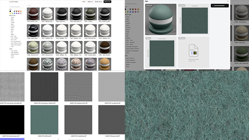Pick the blue color filter swatch in catalog page
Screen dimensions: 249x140
click(x=14, y=13)
